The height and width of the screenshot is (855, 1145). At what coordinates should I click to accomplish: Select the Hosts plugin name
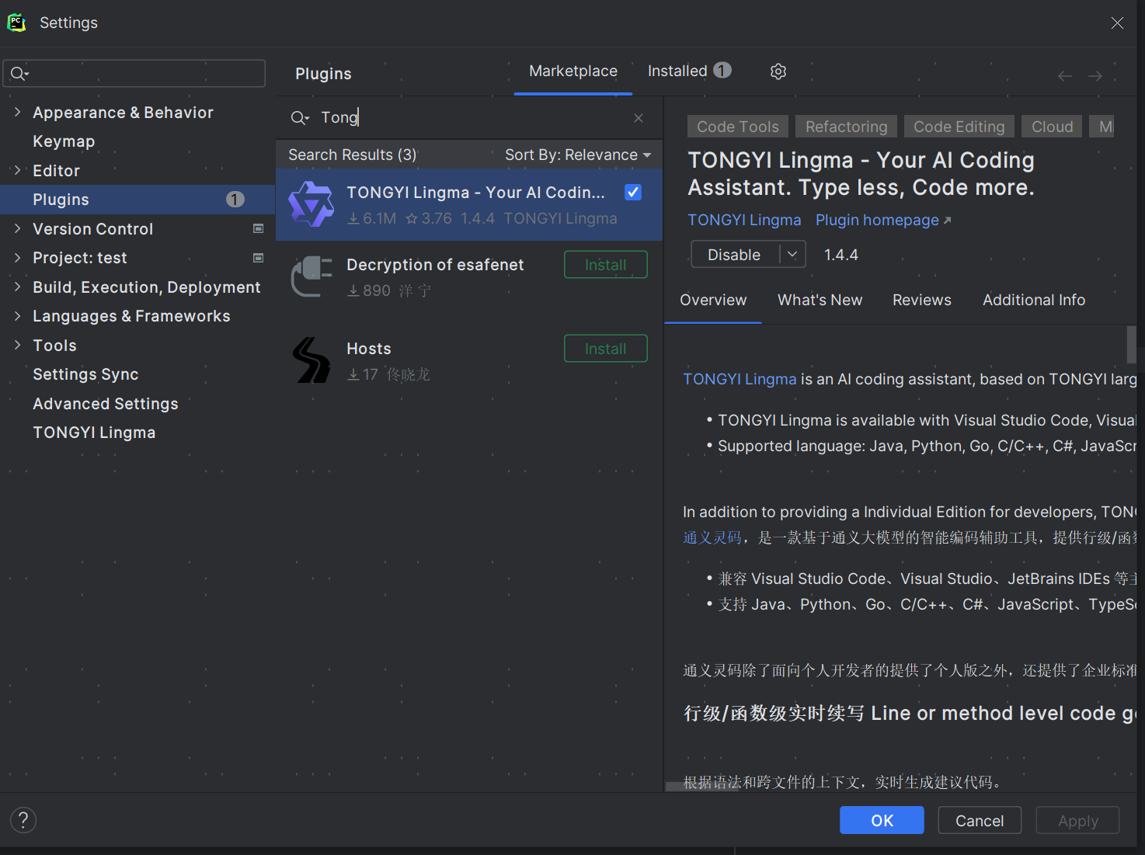click(x=369, y=349)
